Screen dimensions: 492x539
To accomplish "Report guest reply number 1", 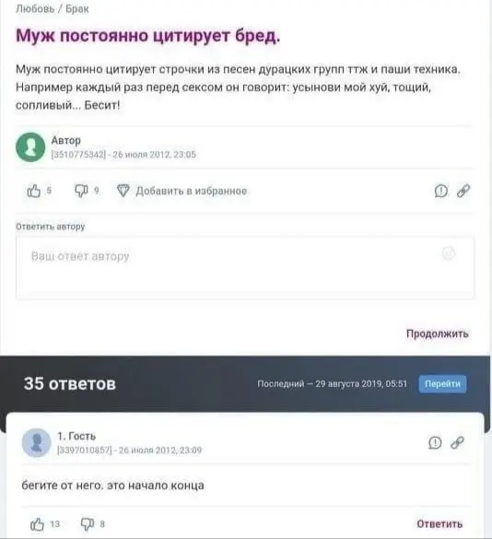I will tap(435, 443).
